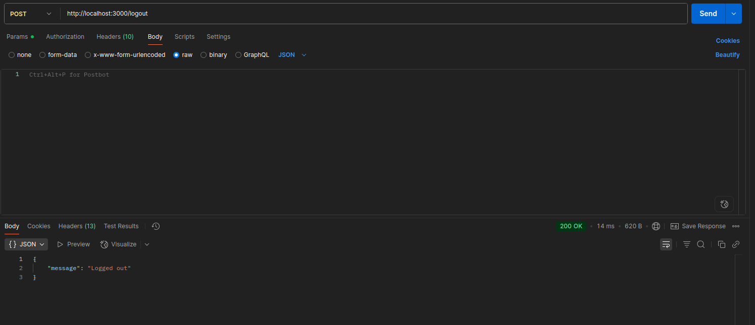The width and height of the screenshot is (755, 325).
Task: Open search in response body
Action: tap(701, 244)
